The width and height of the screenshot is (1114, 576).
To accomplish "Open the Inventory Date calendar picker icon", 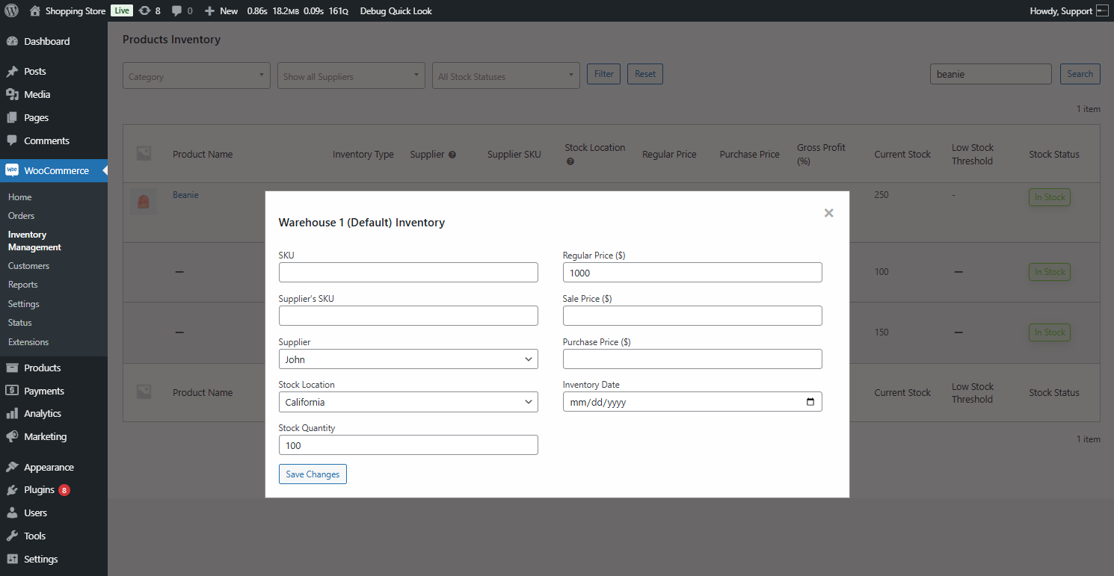I will click(x=810, y=402).
